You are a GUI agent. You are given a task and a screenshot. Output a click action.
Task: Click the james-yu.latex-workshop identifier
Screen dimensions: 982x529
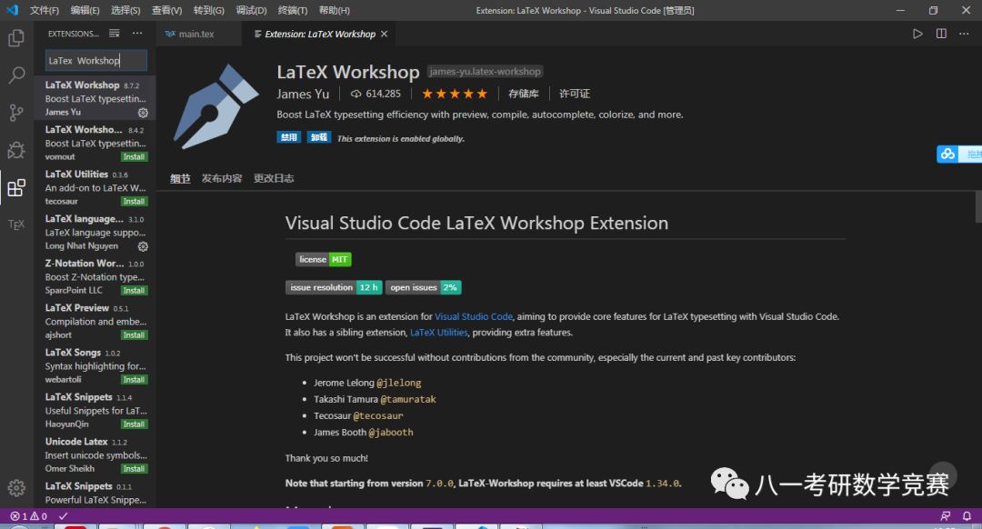(x=485, y=72)
